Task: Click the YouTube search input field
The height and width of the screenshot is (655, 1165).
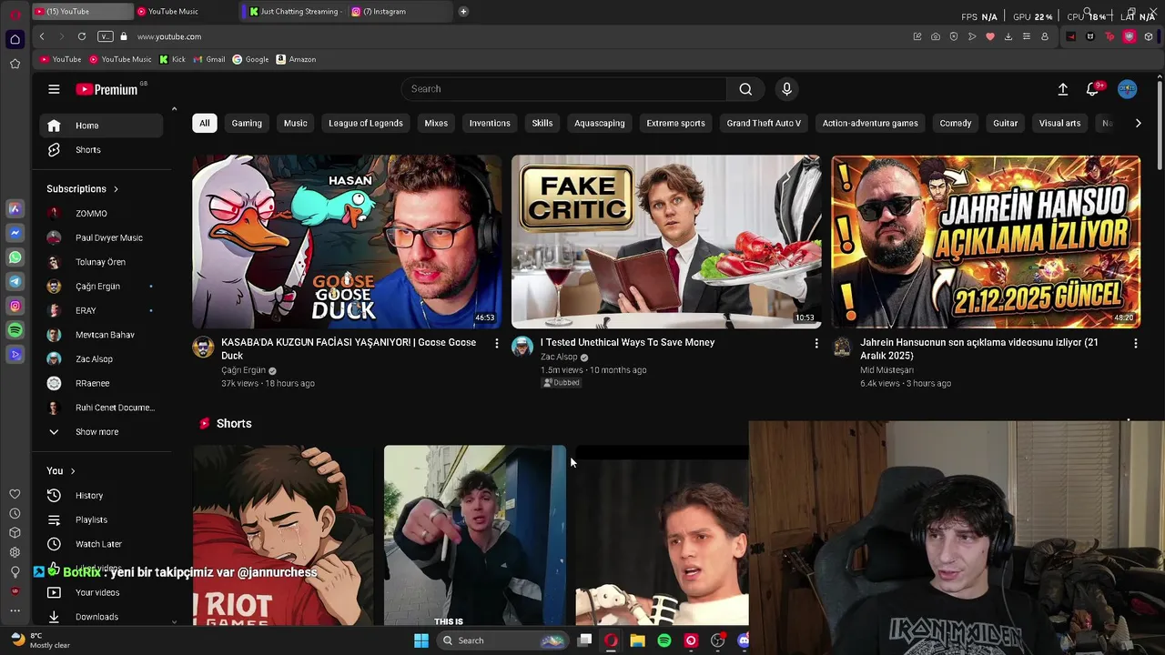Action: (x=564, y=89)
